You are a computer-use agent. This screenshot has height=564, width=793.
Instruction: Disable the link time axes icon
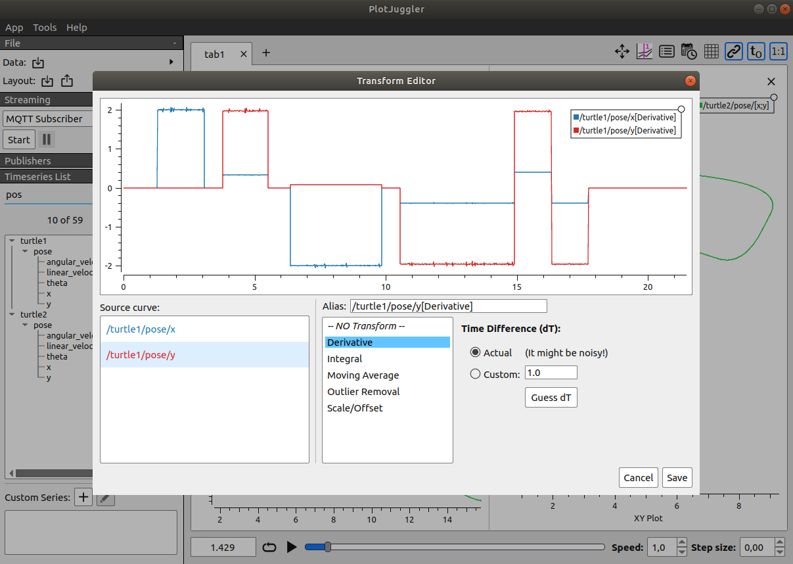734,51
